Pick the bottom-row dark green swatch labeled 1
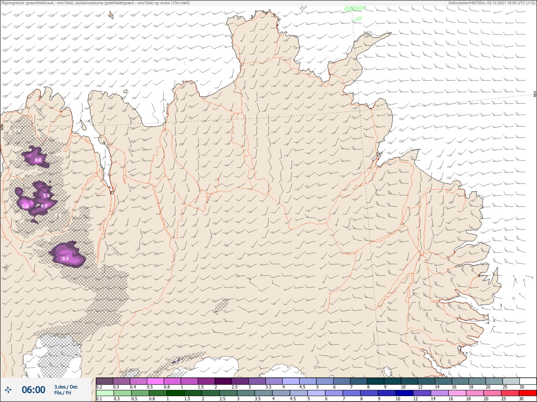The image size is (537, 402). pyautogui.click(x=175, y=393)
